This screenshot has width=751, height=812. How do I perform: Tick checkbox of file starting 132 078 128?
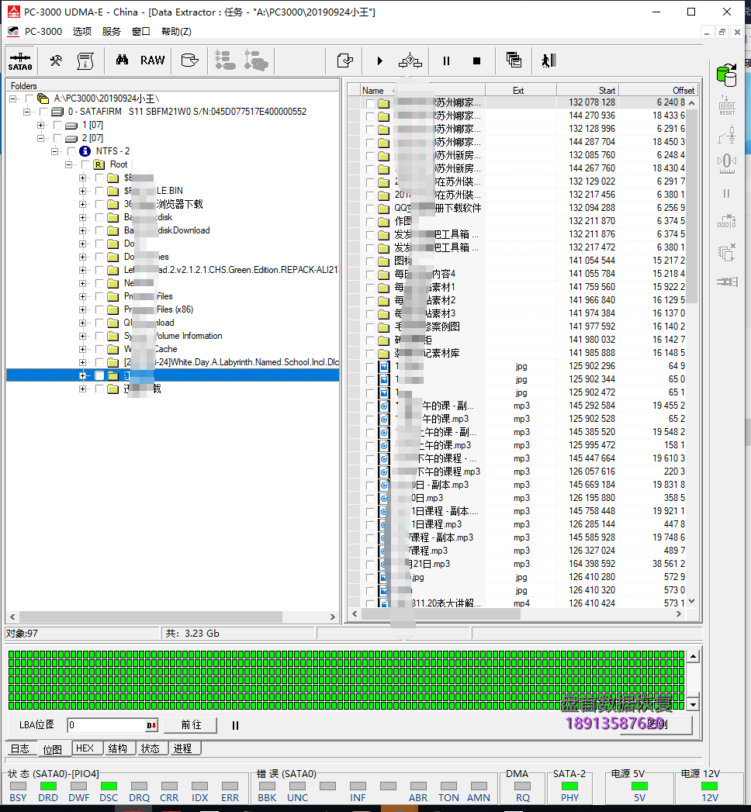(x=370, y=103)
